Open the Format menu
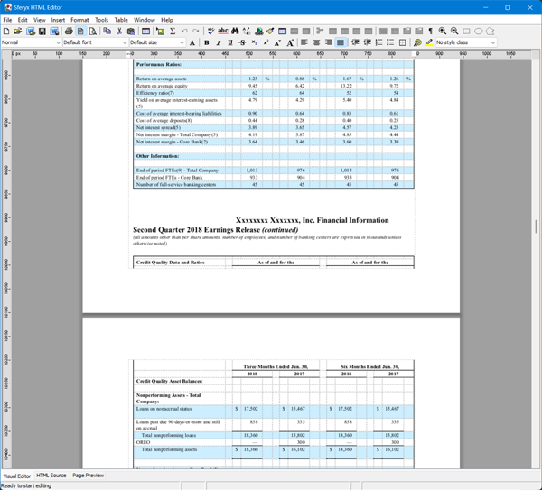The width and height of the screenshot is (542, 490). pos(79,19)
